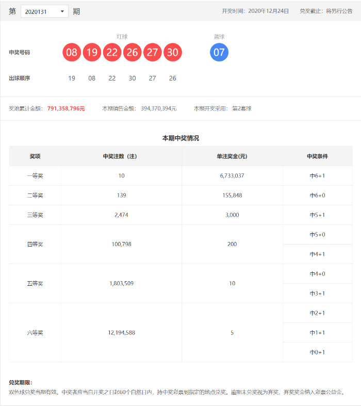Click the 6,733,037 first prize amount

(232, 176)
